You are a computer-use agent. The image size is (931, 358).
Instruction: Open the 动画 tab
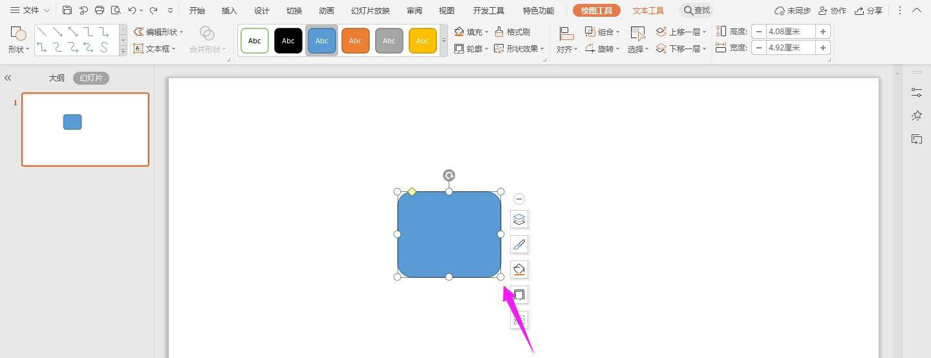pyautogui.click(x=326, y=10)
